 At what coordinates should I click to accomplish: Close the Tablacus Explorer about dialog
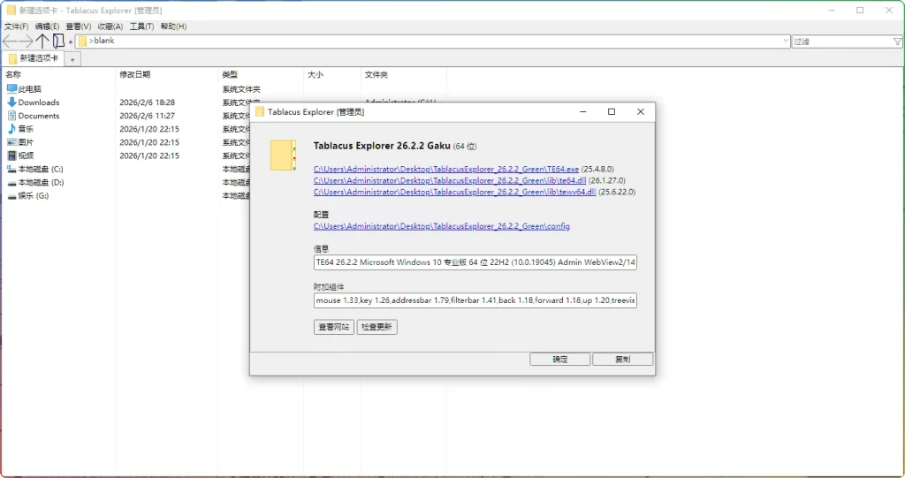[x=641, y=112]
